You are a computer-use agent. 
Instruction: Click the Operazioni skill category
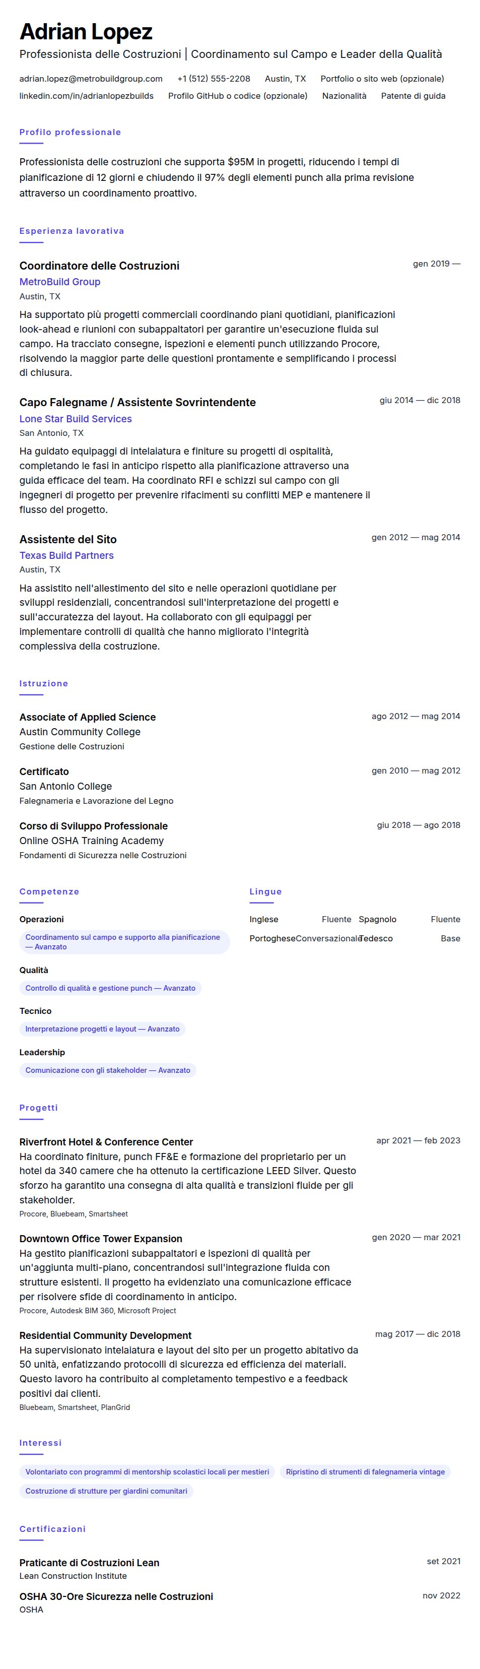tap(41, 919)
